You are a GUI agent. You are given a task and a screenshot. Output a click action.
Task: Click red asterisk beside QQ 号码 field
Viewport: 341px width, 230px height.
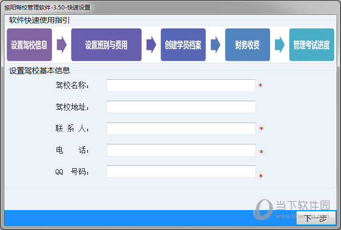[x=261, y=176]
